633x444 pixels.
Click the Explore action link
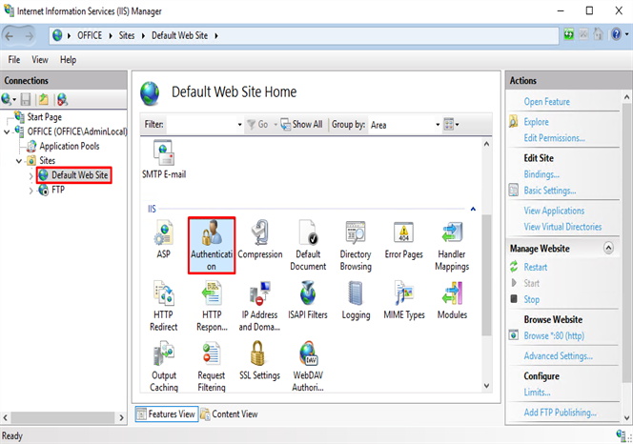(x=536, y=122)
